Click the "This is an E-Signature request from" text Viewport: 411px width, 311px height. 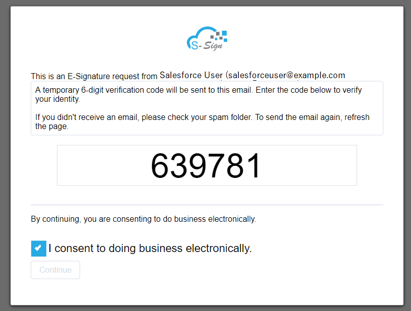coord(94,76)
